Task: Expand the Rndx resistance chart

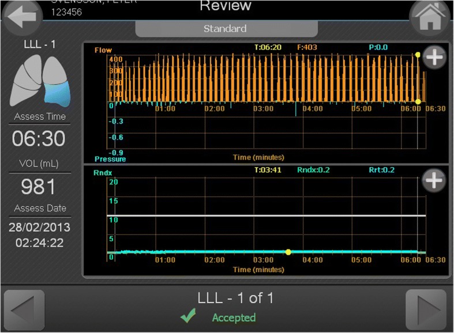Action: (434, 181)
